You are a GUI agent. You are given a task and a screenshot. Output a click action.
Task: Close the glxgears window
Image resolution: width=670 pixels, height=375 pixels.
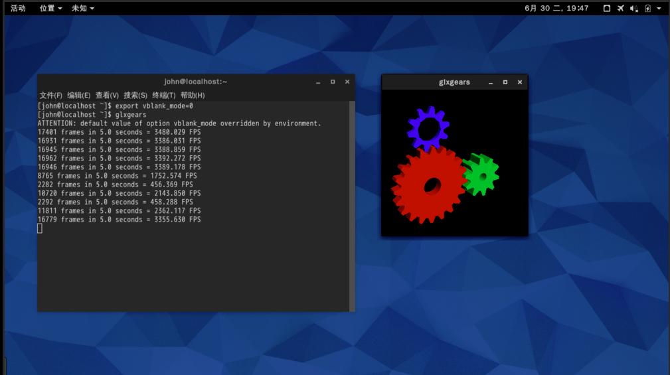pos(519,82)
